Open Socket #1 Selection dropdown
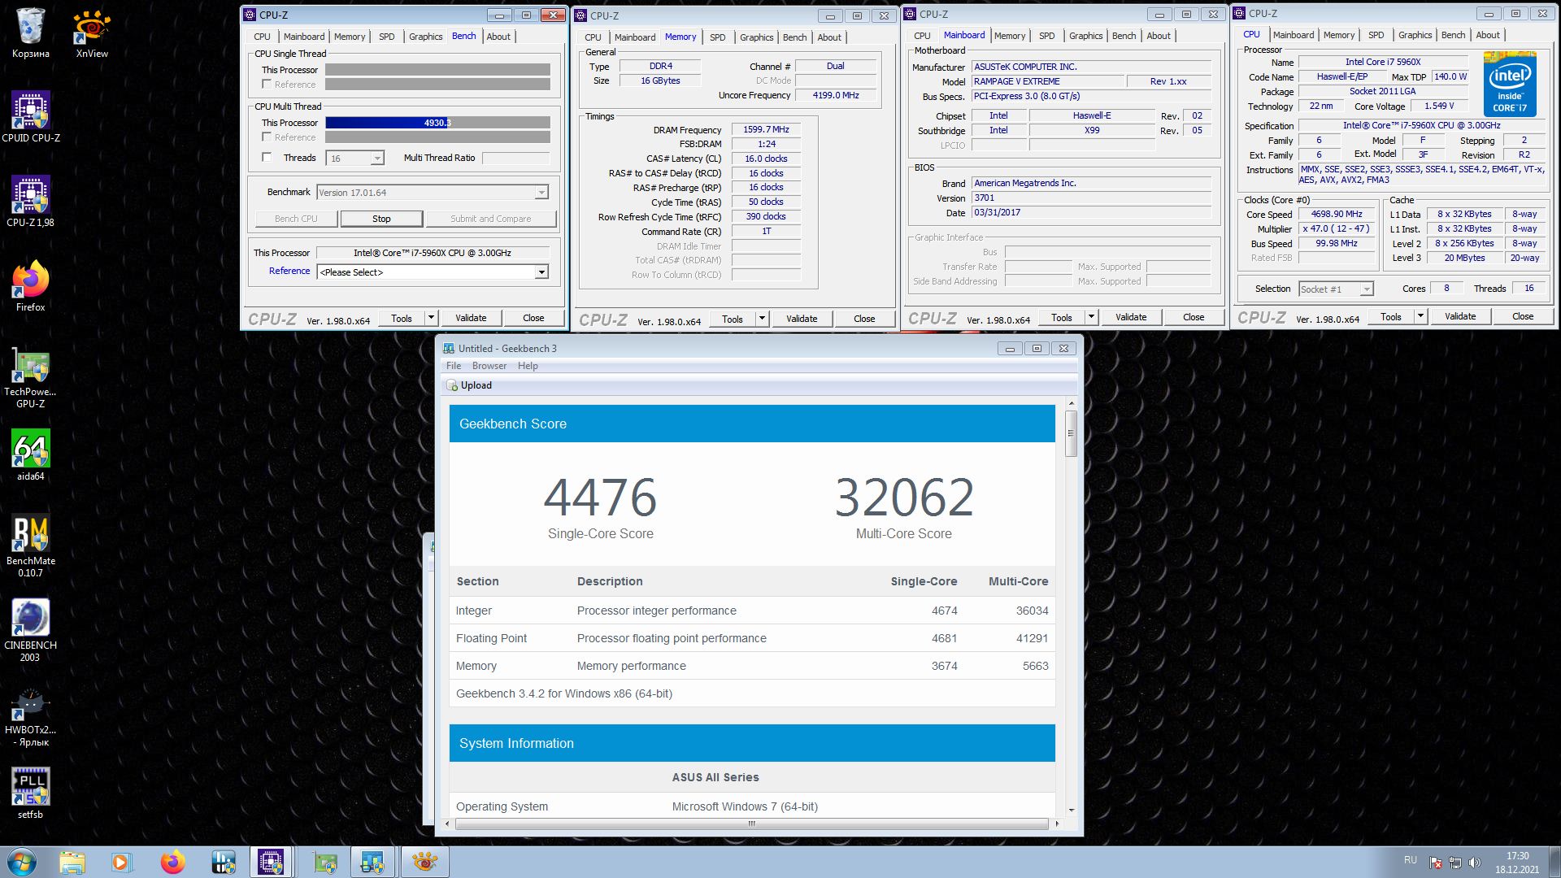The height and width of the screenshot is (878, 1561). [x=1336, y=289]
